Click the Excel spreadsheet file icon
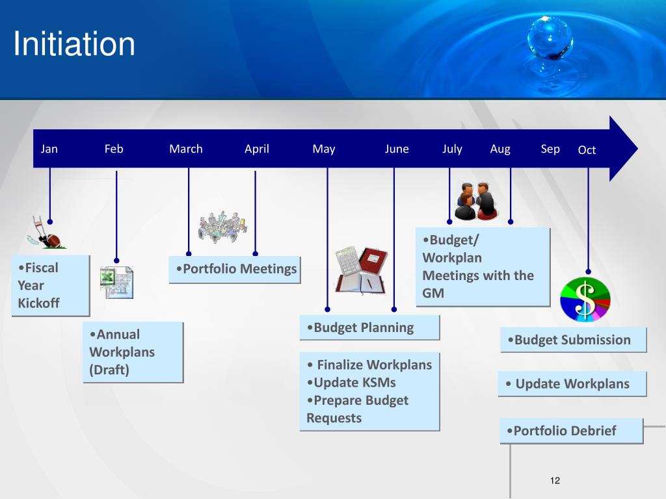Image resolution: width=666 pixels, height=499 pixels. (x=117, y=283)
